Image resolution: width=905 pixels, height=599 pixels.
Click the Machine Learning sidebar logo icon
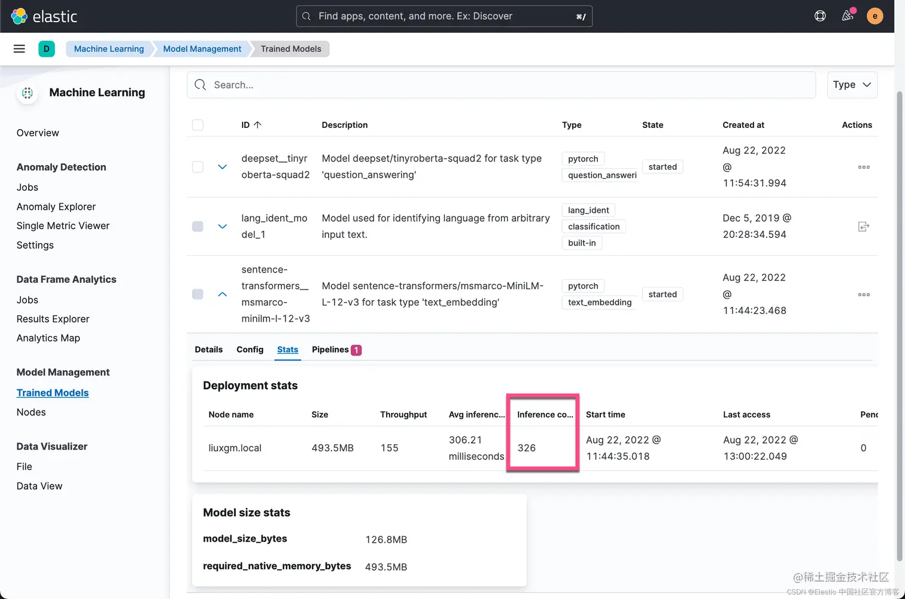pos(28,93)
